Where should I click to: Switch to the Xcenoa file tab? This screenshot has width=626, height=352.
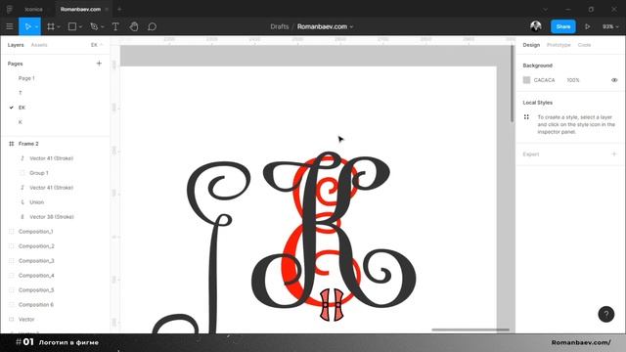click(33, 9)
